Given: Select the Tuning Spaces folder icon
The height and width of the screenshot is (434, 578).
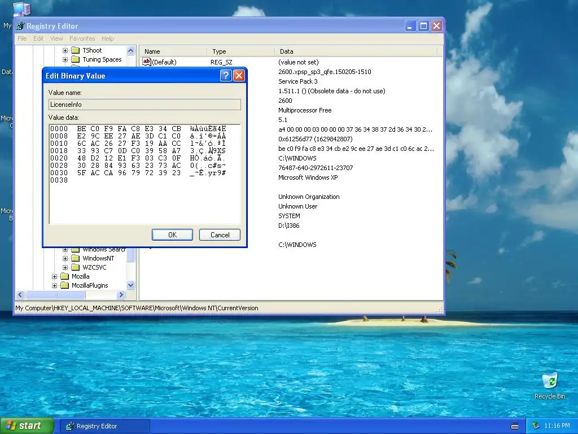Looking at the screenshot, I should tap(76, 59).
